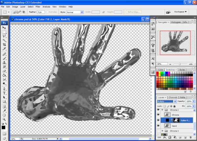Add a layer mask in Layers panel

coord(170,137)
